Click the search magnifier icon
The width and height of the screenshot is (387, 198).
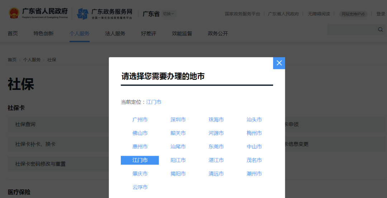[380, 29]
